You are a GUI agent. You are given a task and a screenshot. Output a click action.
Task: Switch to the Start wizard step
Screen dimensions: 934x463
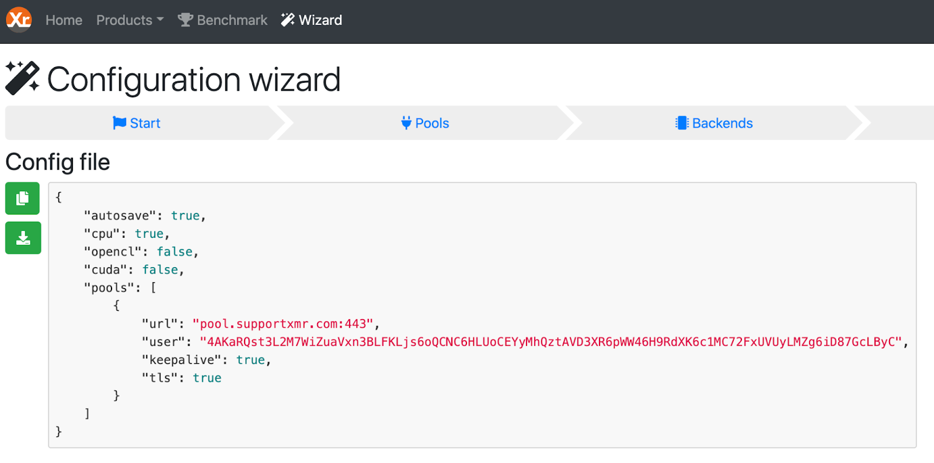coord(137,123)
